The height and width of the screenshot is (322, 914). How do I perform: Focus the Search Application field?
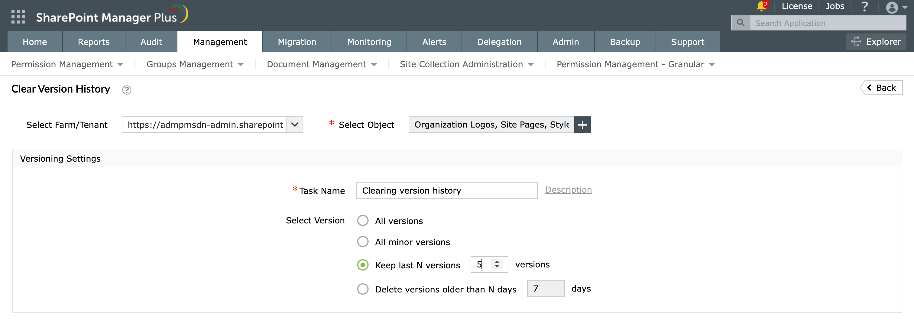828,23
